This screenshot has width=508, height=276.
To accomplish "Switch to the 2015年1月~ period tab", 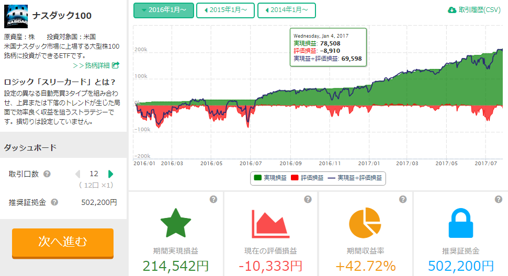I will (x=225, y=10).
